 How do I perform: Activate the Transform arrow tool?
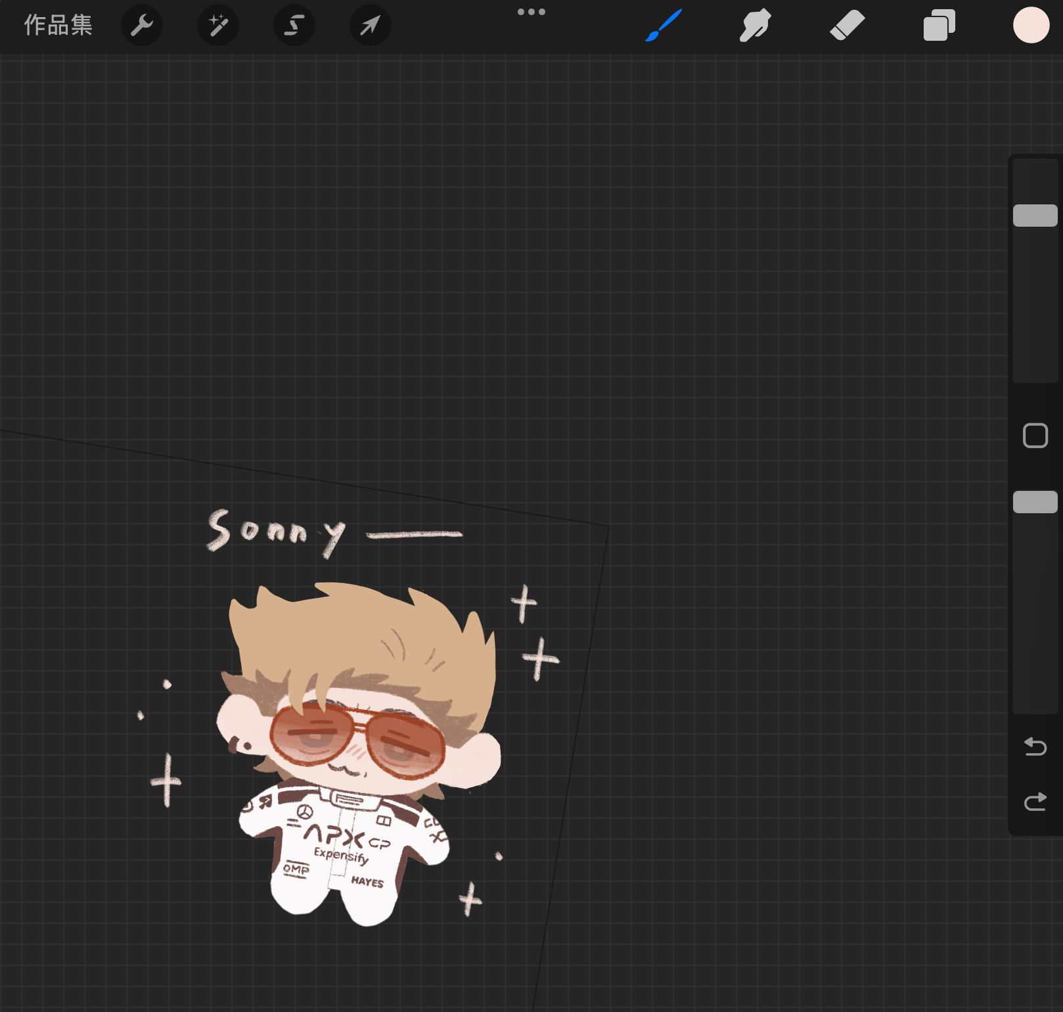coord(371,26)
